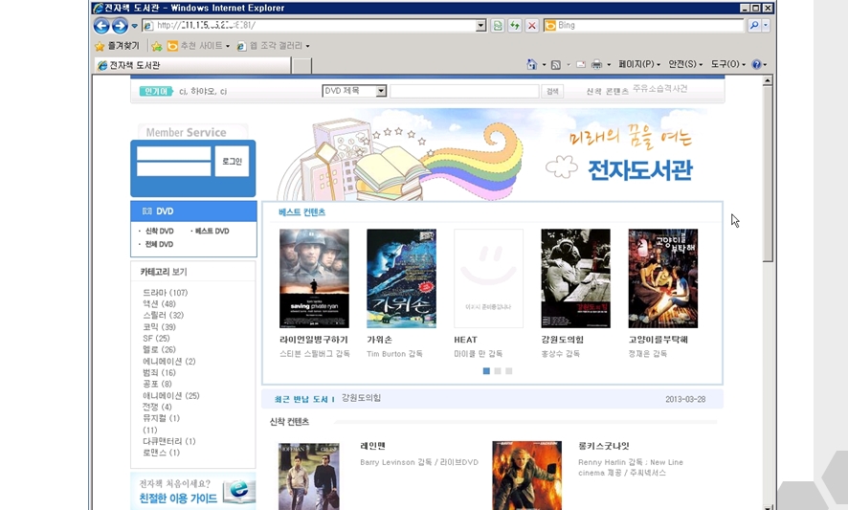The width and height of the screenshot is (848, 510).
Task: Go to the Home page icon
Action: (531, 64)
